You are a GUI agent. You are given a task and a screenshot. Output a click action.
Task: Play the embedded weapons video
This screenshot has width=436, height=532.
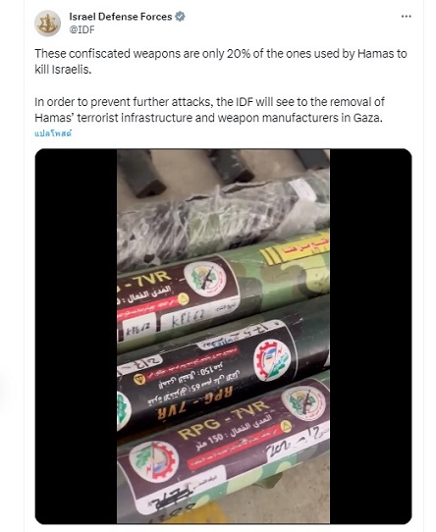coord(223,337)
